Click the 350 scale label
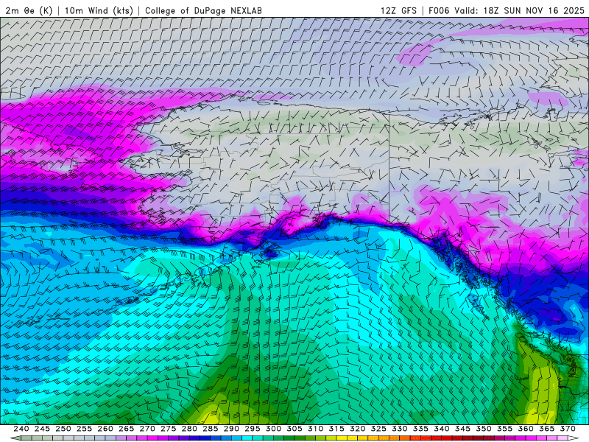 [x=484, y=429]
